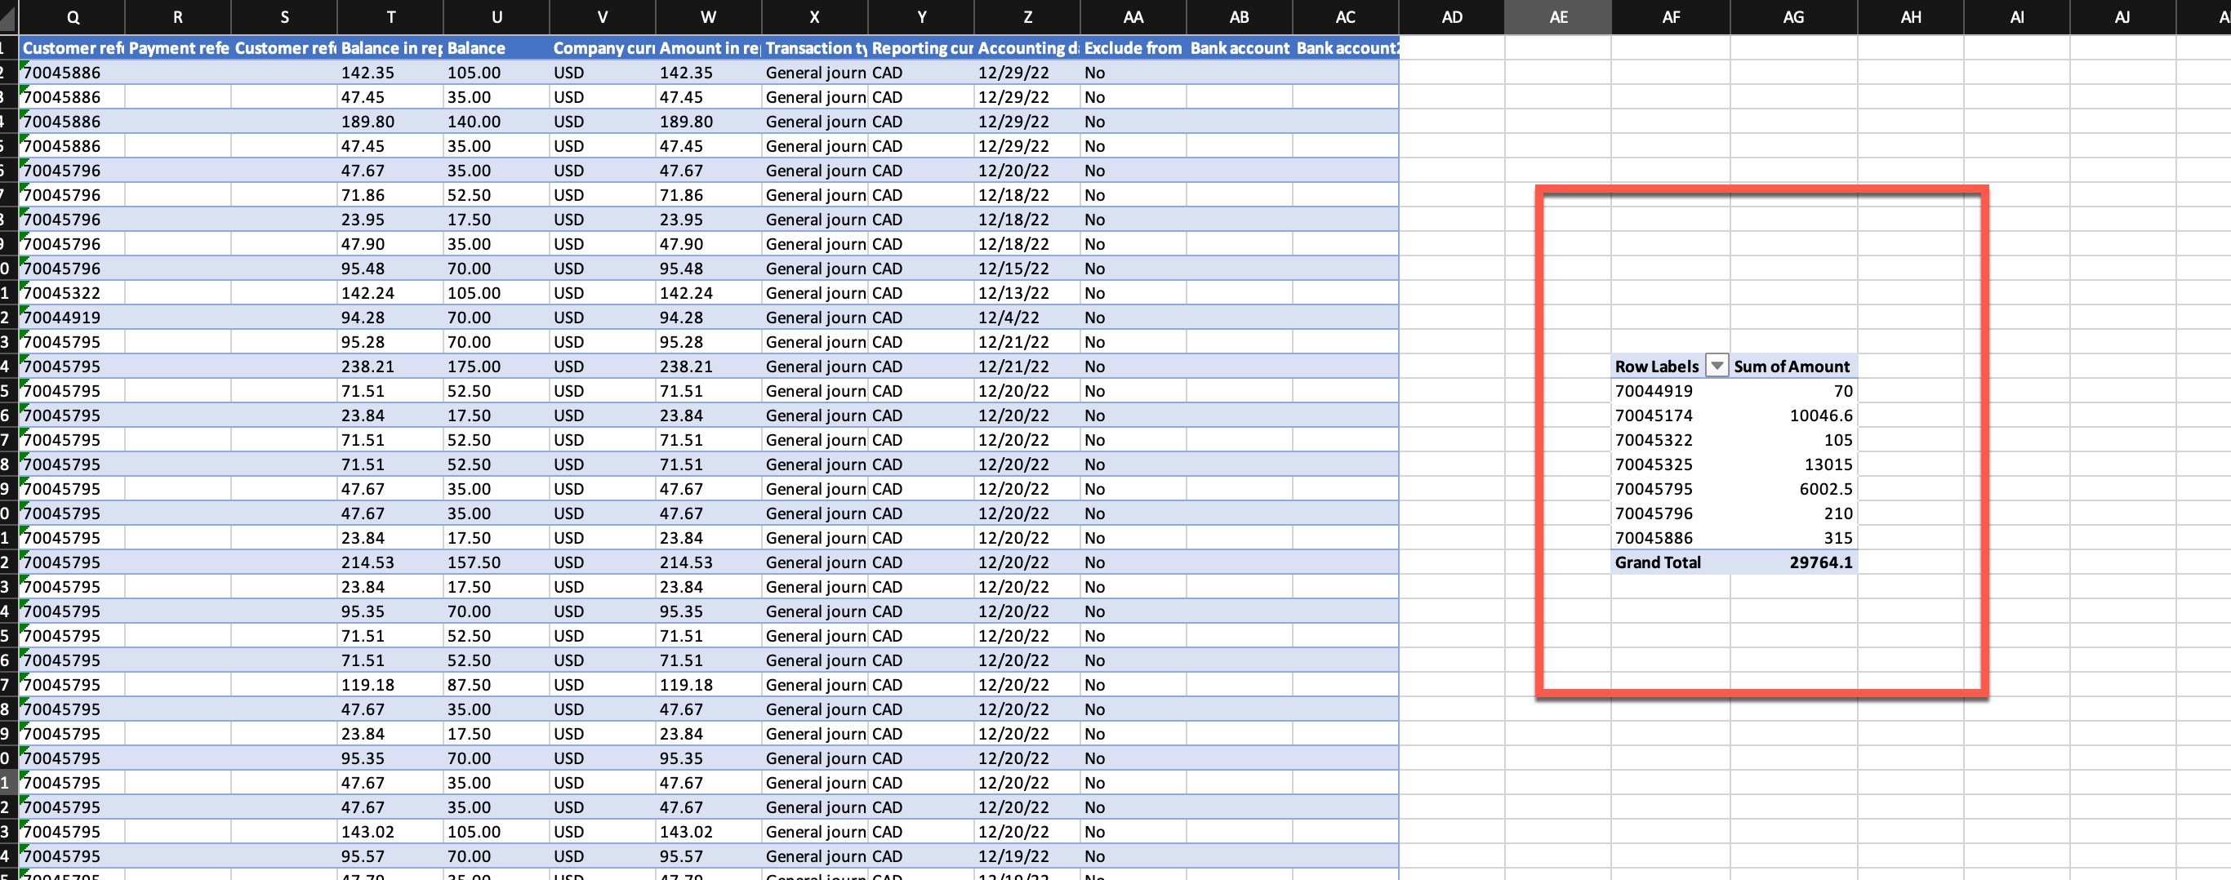The width and height of the screenshot is (2231, 880).
Task: Select Balance cell 140.00
Action: coord(497,122)
